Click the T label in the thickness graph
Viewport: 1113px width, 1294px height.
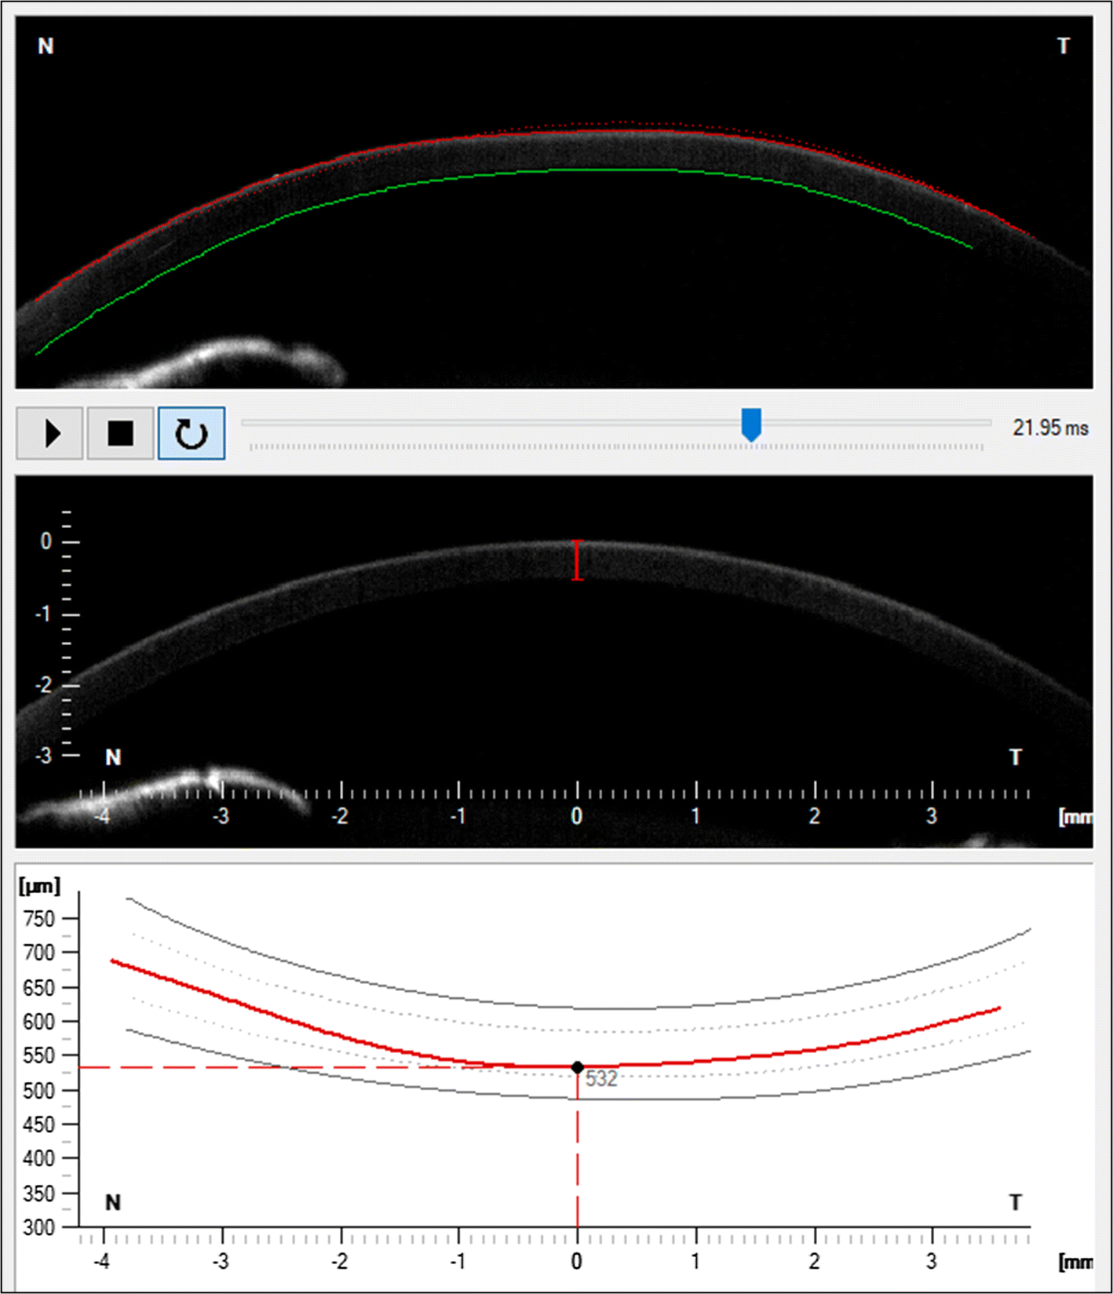1016,1202
